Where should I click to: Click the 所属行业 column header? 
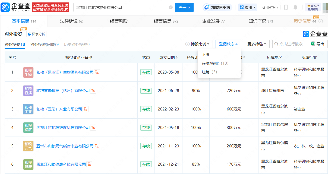pos(309,57)
